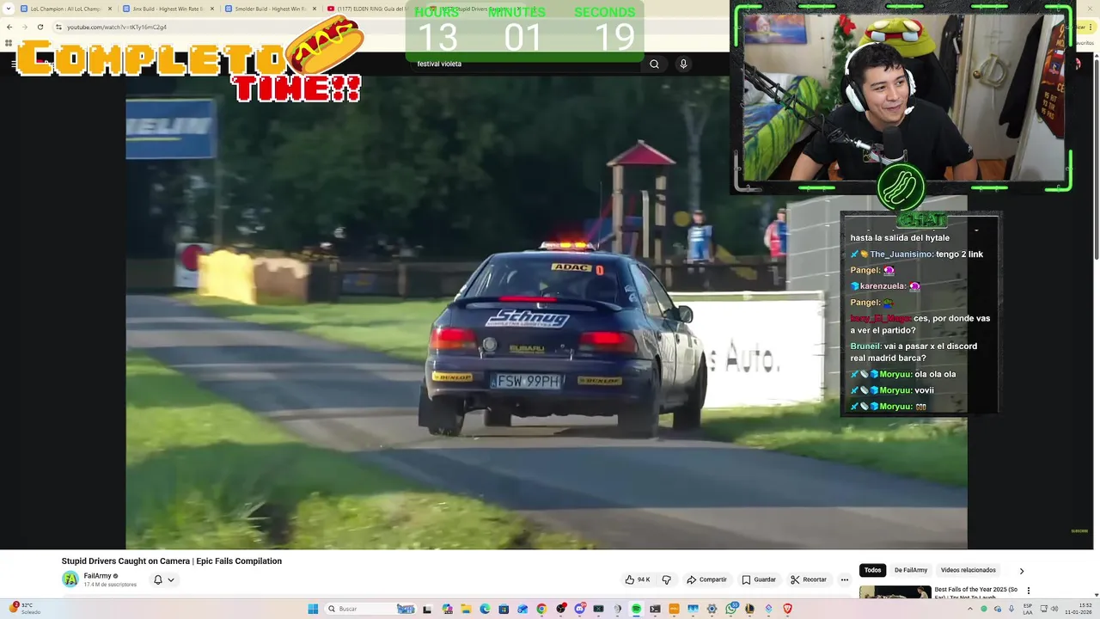Open options menu for Best Fails video
1100x619 pixels.
(1028, 591)
